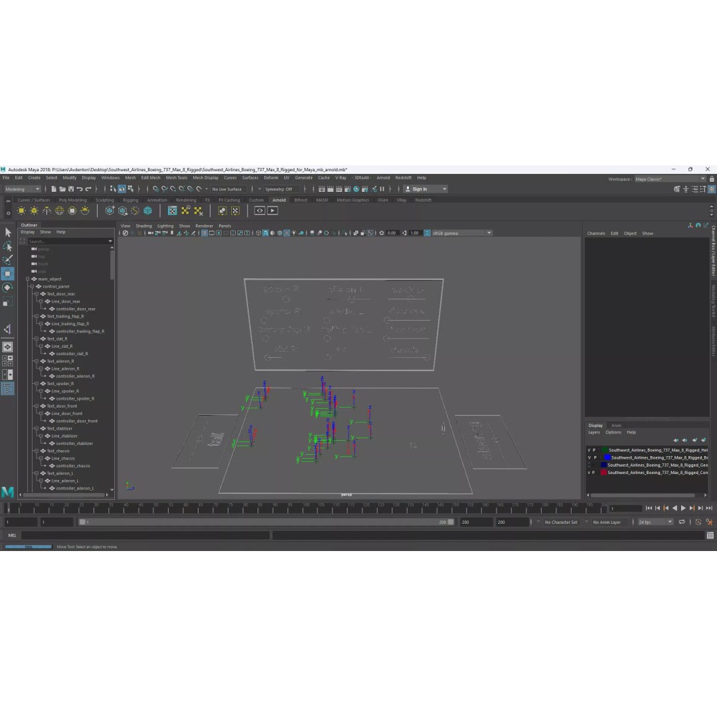Click the Arnold TX Manager shelf icon
This screenshot has height=717, width=717.
coord(173,211)
